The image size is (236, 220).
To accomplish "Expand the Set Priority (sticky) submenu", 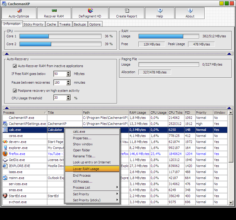I will (92, 200).
